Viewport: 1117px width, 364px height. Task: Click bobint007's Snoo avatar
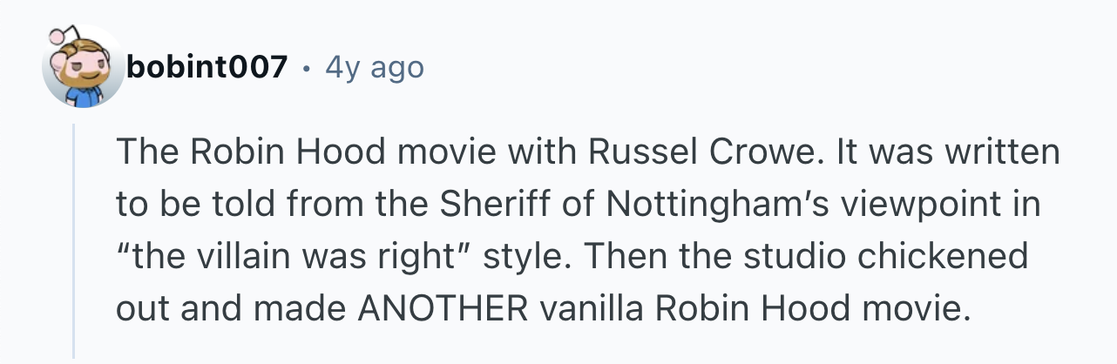coord(82,68)
